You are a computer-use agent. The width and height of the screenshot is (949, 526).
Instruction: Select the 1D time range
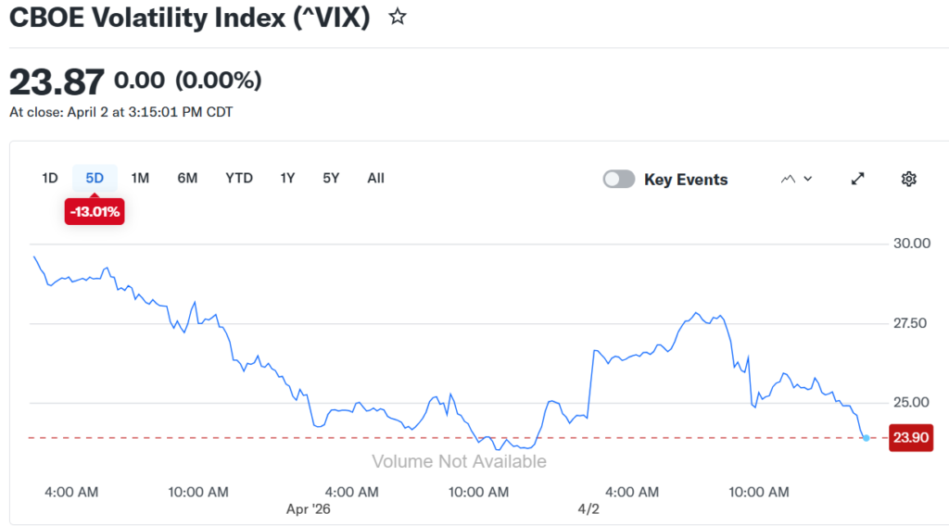tap(50, 178)
